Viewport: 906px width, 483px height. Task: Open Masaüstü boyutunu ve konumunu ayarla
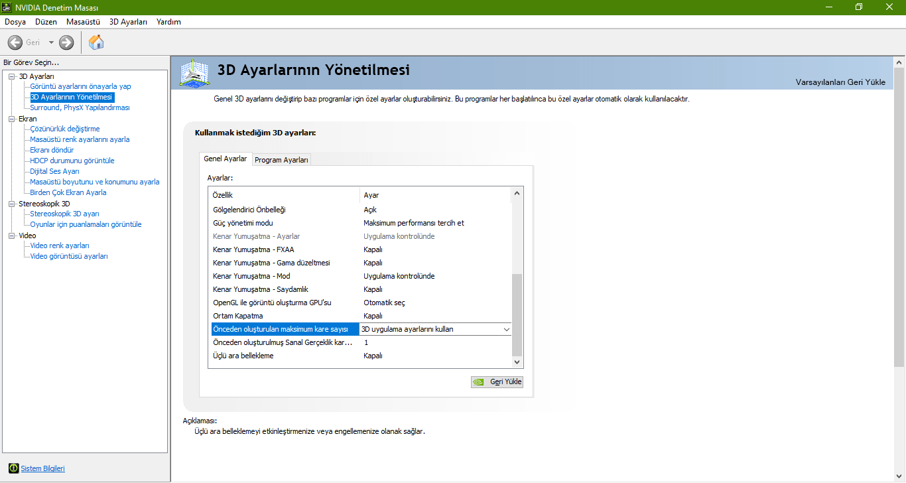click(95, 182)
